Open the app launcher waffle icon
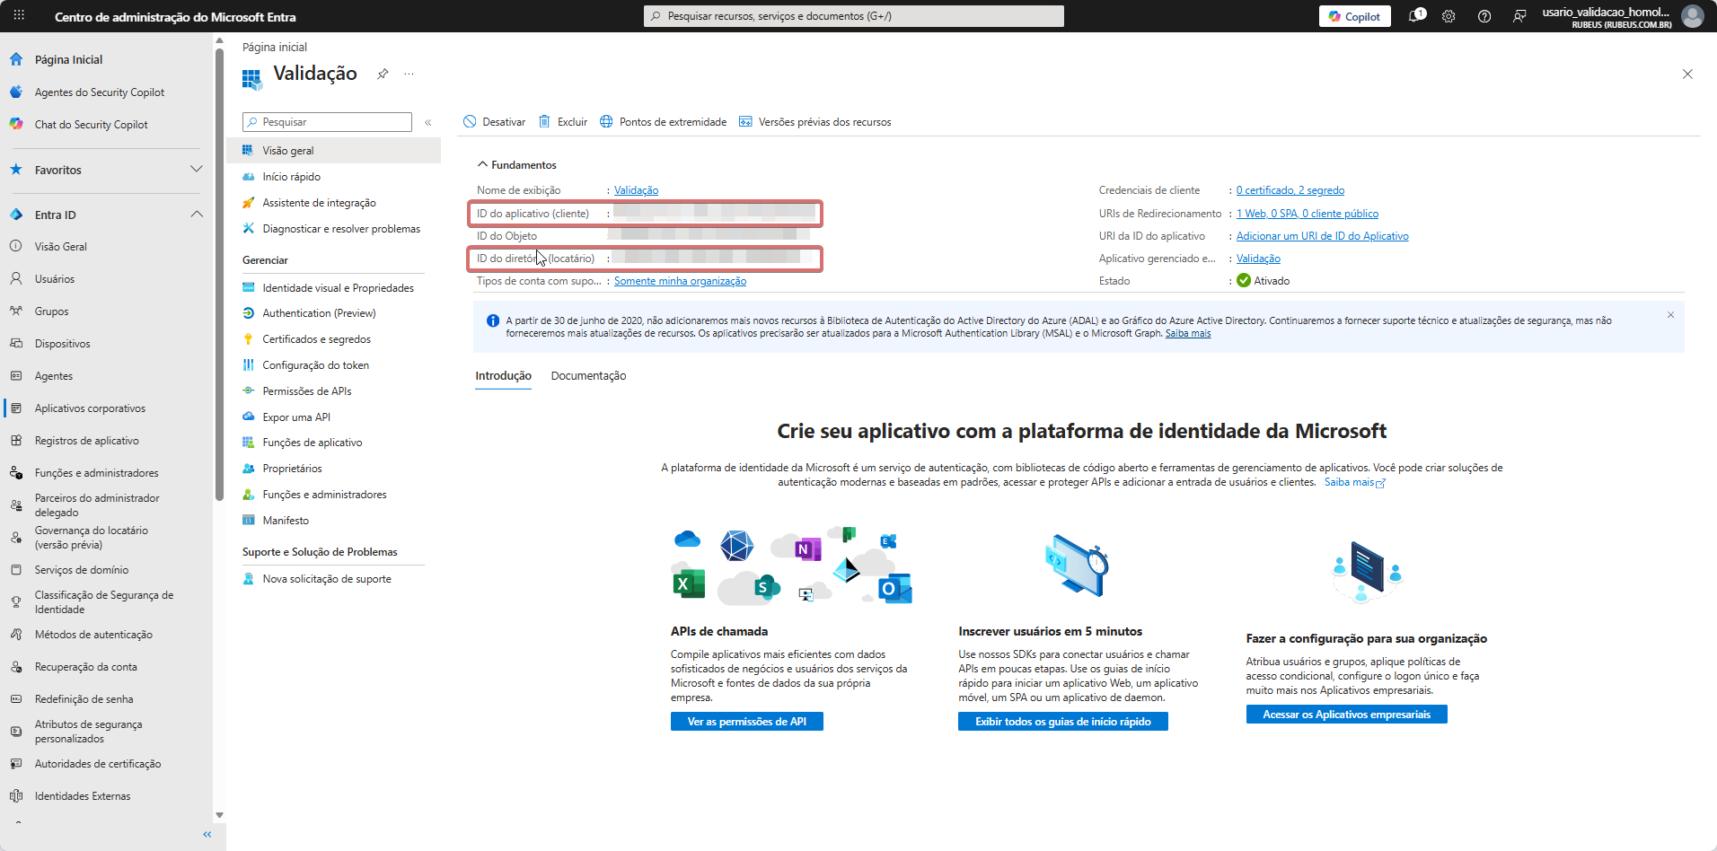 pyautogui.click(x=19, y=16)
